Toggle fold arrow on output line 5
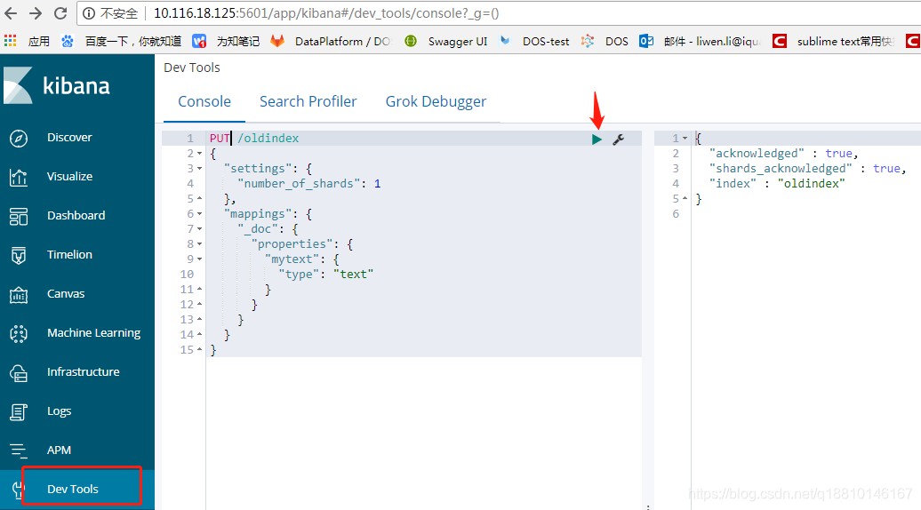The height and width of the screenshot is (510, 921). (685, 199)
